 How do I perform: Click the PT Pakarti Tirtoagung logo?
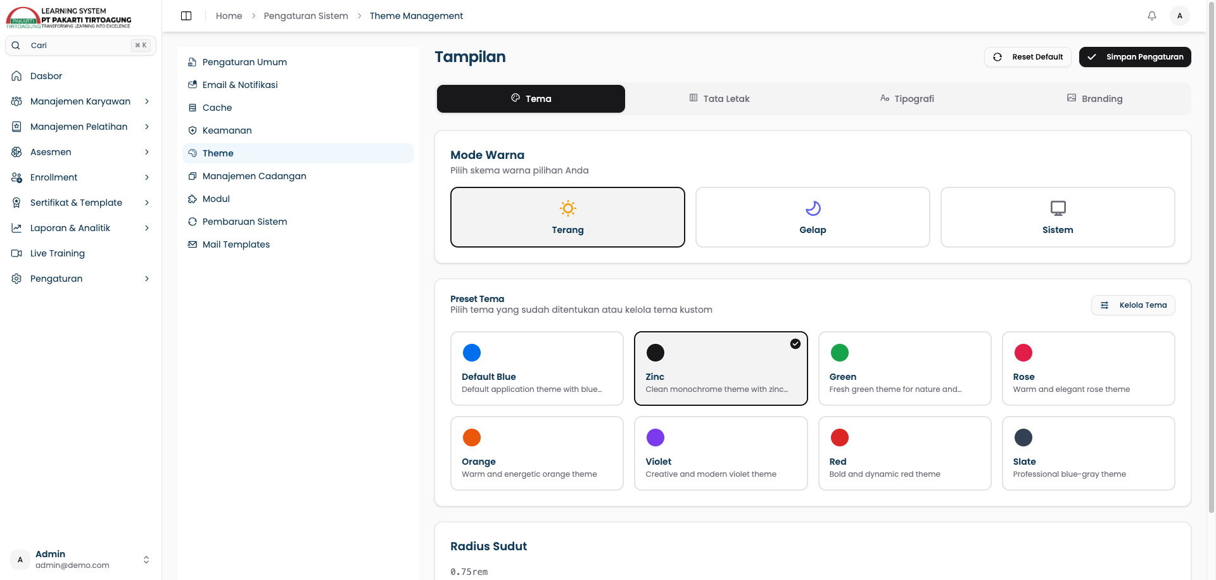point(68,18)
